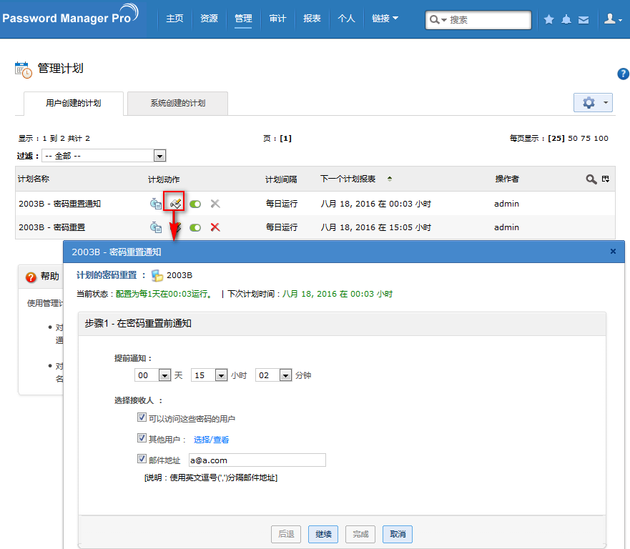630x549 pixels.
Task: Open the 审计 menu in top navigation
Action: [278, 19]
